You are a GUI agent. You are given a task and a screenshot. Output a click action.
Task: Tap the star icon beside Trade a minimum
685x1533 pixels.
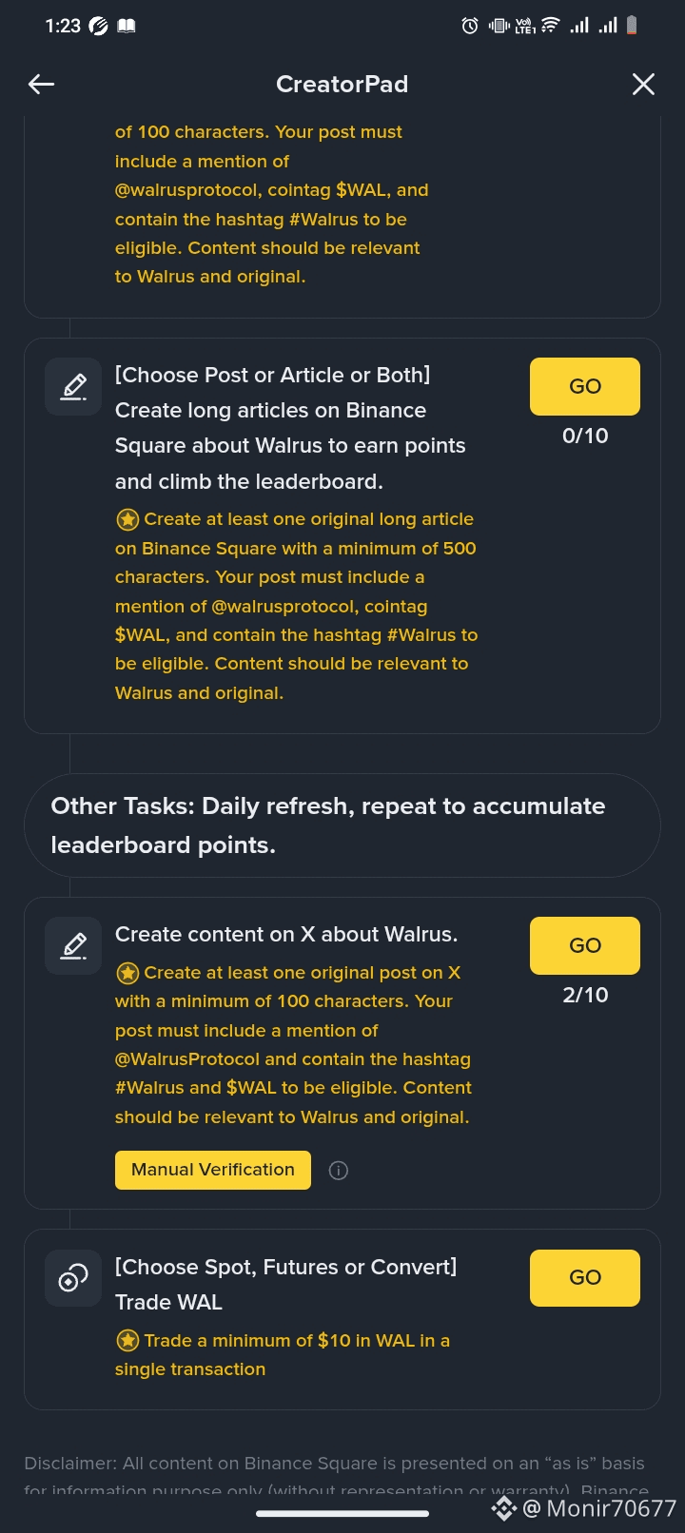[127, 1341]
